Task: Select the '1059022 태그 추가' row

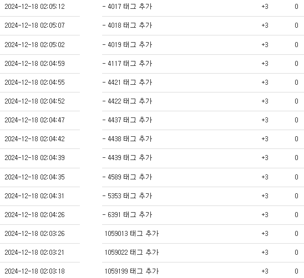Action: tap(131, 253)
